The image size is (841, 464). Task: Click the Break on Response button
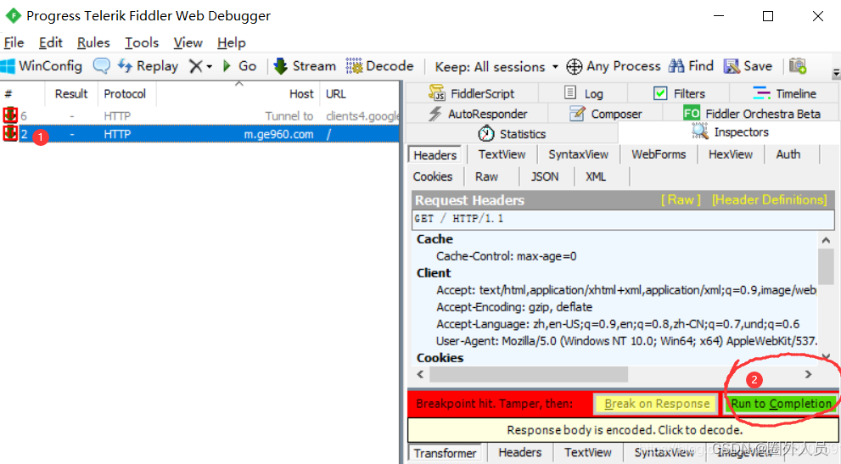point(657,404)
